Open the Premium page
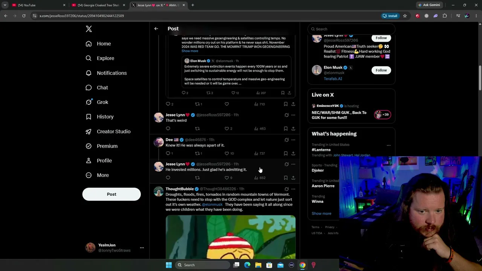This screenshot has height=271, width=482. pyautogui.click(x=102, y=146)
